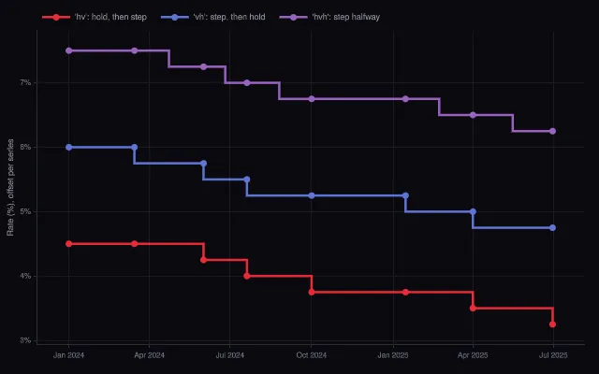Click the 7% y-axis tick label
This screenshot has height=374, width=599.
click(25, 83)
